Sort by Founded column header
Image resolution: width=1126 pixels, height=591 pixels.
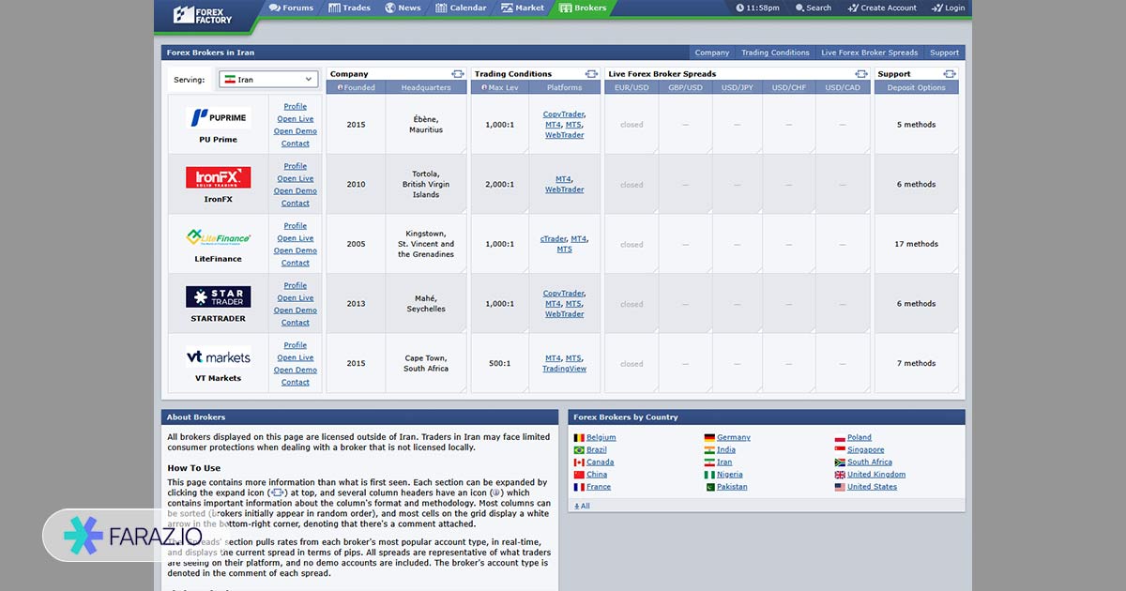point(356,87)
